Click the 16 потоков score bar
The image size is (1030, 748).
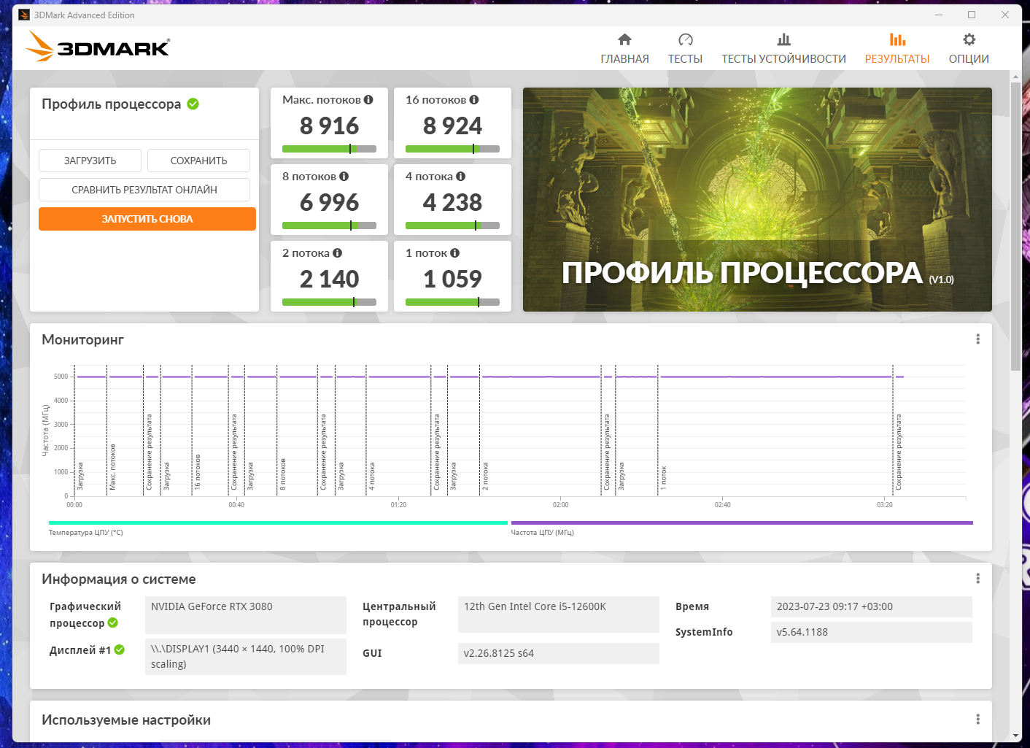(452, 149)
